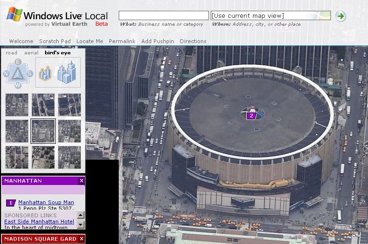The height and width of the screenshot is (244, 368).
Task: Click the 'In the heart of midtown' text
Action: coord(36,227)
